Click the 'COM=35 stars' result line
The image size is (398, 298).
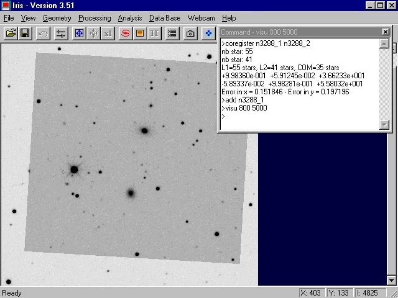280,68
